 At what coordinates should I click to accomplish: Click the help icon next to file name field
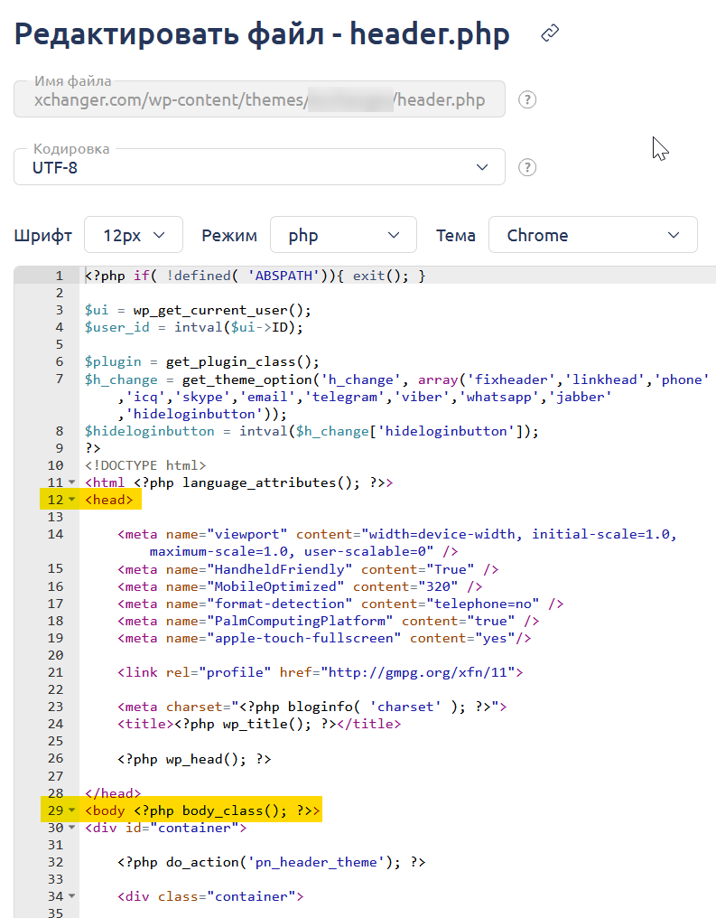[x=528, y=99]
